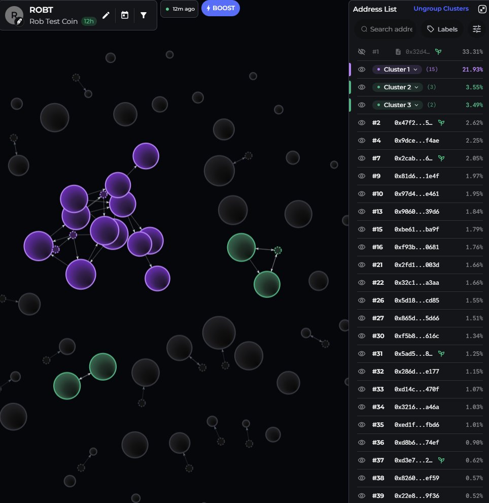Select address row 0x2fd1...003d
This screenshot has height=503, width=489.
(x=420, y=264)
